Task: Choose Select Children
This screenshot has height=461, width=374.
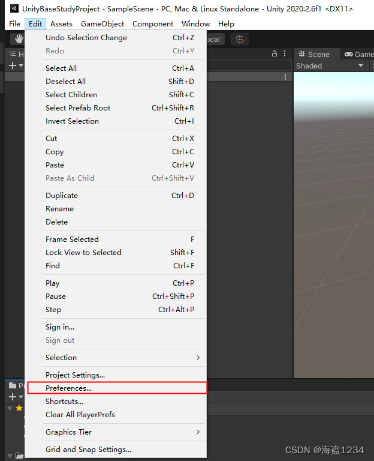Action: pos(117,95)
